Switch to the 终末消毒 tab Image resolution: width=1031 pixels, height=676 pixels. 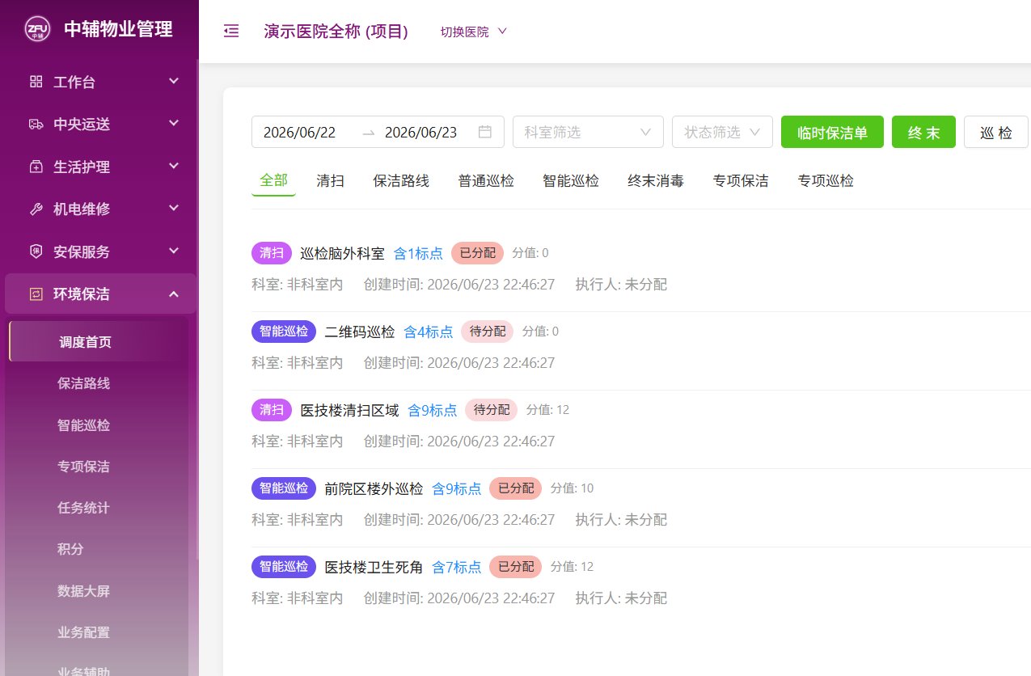point(656,181)
